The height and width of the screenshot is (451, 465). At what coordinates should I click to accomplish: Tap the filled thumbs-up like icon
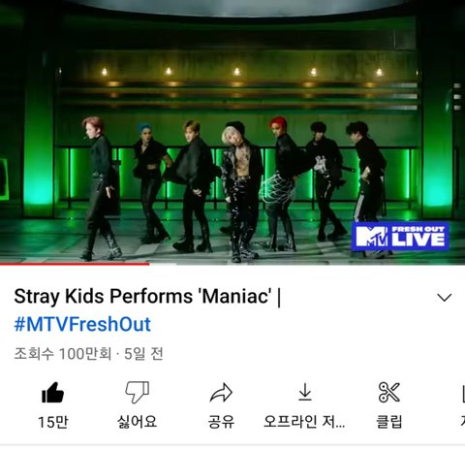coord(53,393)
